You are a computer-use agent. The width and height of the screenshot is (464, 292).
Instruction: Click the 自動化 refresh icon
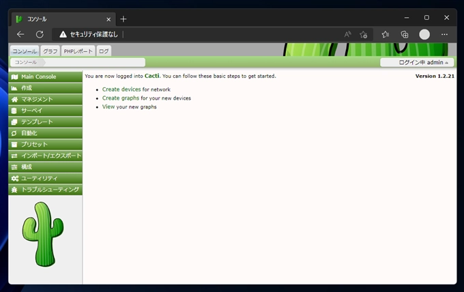pos(14,133)
